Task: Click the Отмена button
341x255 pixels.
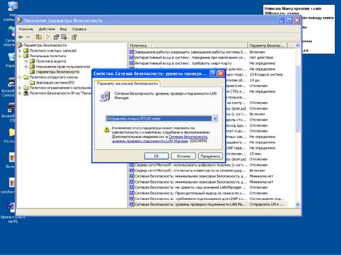Action: pyautogui.click(x=183, y=156)
